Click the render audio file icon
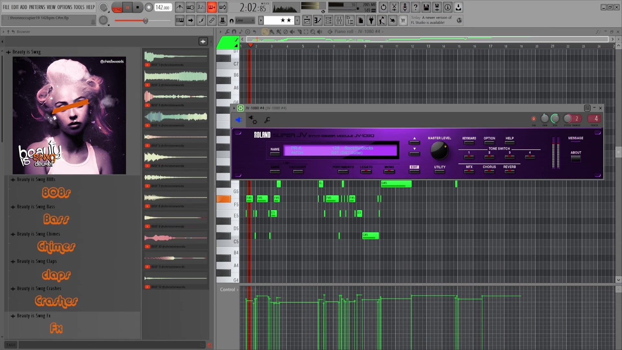 tap(437, 7)
